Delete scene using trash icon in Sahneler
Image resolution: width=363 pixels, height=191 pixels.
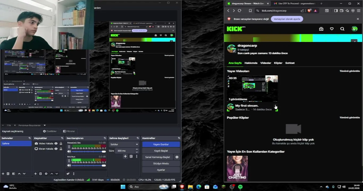click(x=8, y=174)
